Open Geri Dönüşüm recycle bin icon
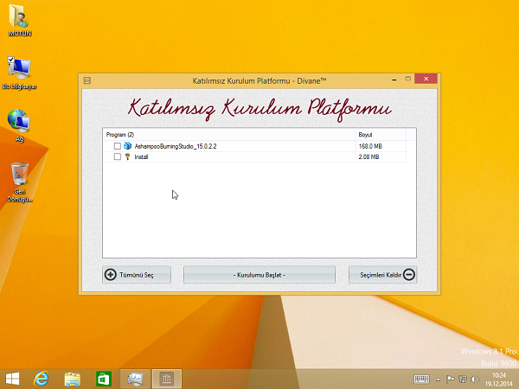 [x=20, y=177]
